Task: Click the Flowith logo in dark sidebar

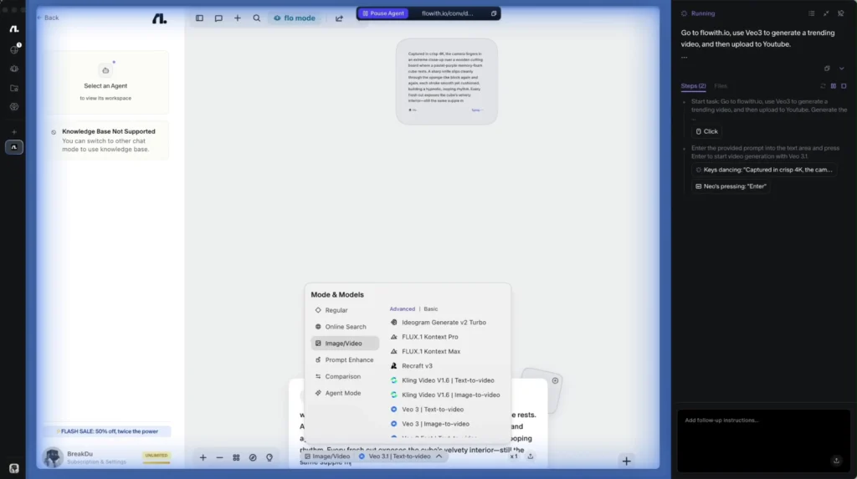Action: pyautogui.click(x=14, y=29)
